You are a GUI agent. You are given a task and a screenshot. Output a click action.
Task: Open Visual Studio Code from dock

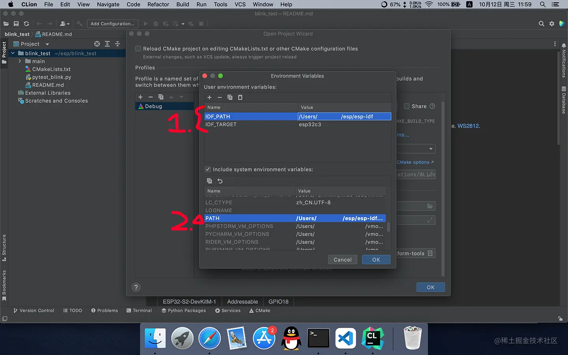[x=346, y=338]
